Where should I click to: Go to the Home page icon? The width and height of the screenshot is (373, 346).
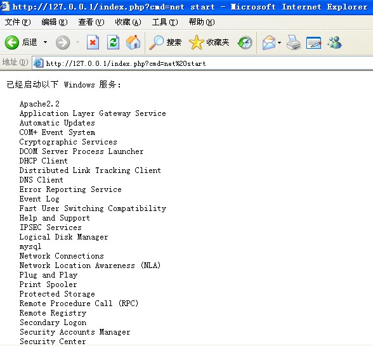click(x=133, y=42)
